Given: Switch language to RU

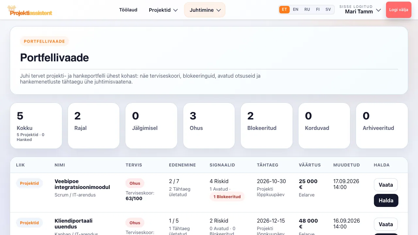Looking at the screenshot, I should (307, 10).
